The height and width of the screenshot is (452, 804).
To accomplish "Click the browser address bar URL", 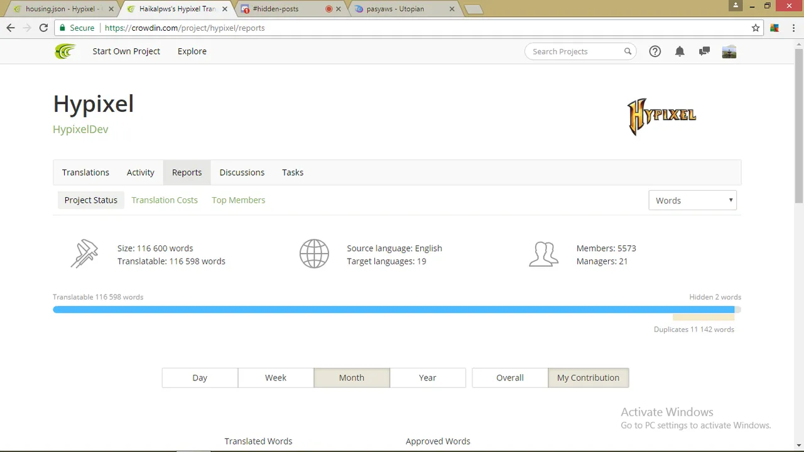I will [x=185, y=28].
